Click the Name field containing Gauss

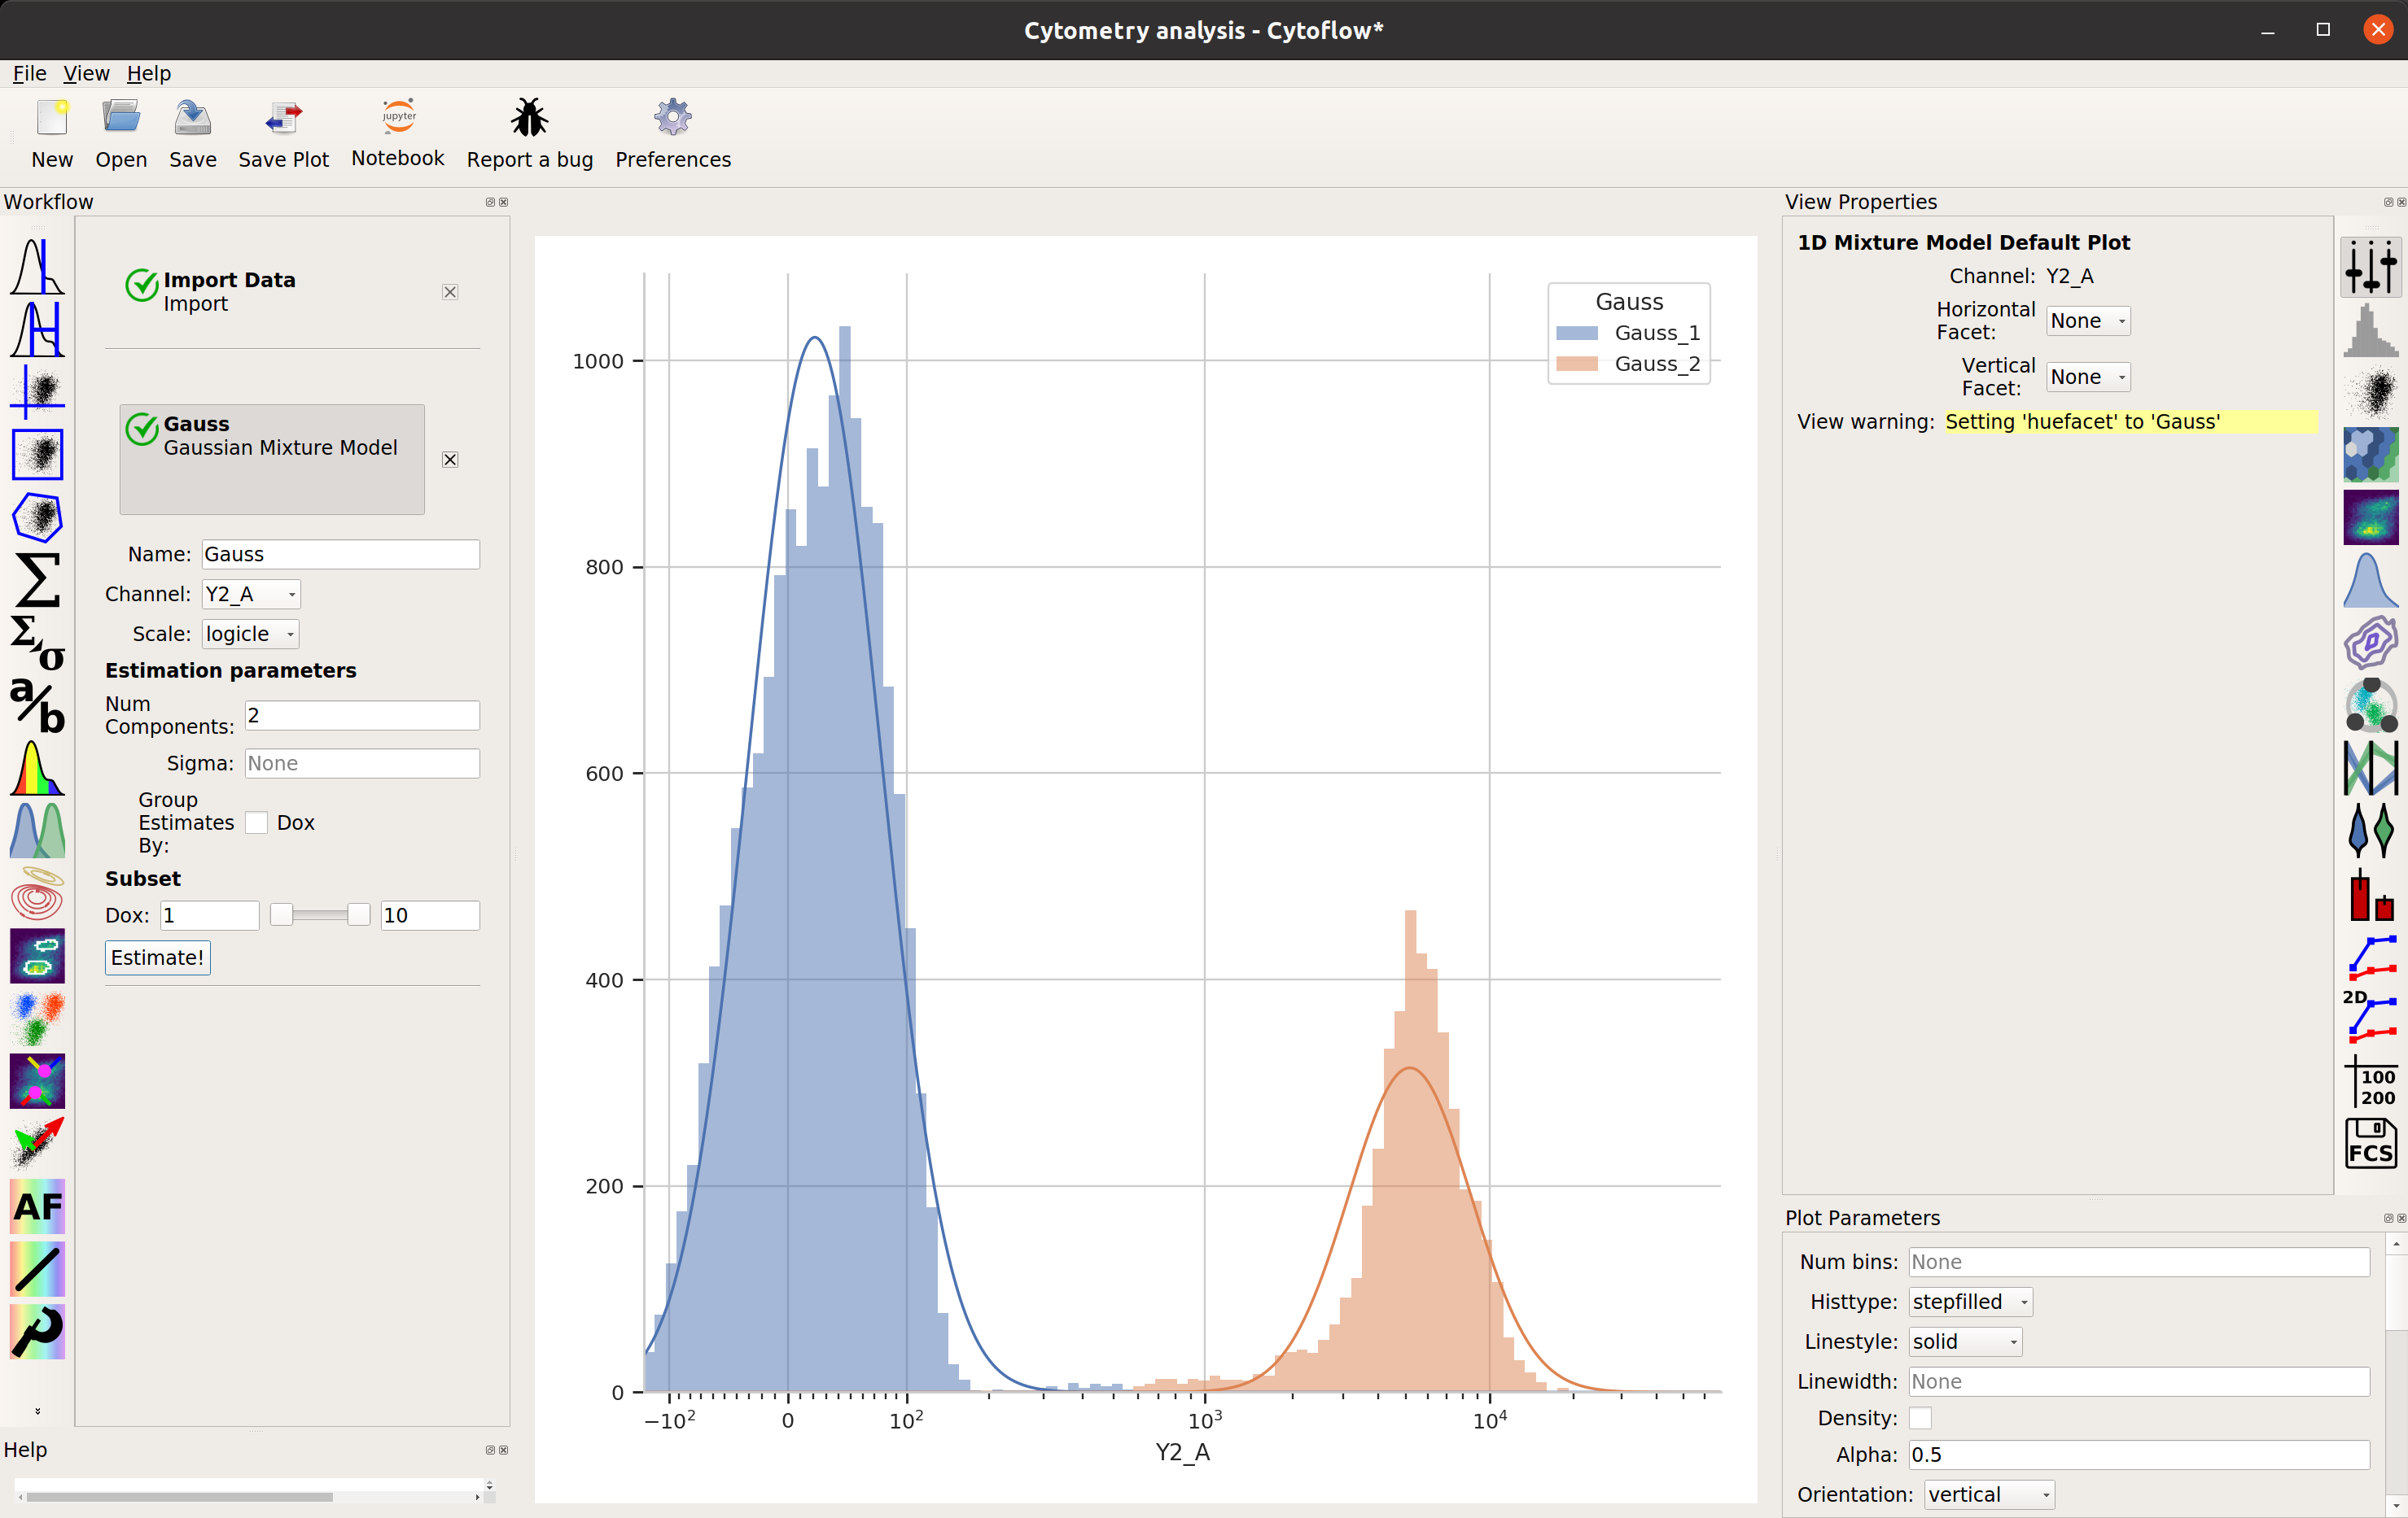point(341,555)
